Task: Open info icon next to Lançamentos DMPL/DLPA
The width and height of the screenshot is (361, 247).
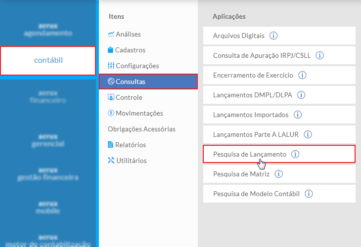Action: (x=301, y=95)
